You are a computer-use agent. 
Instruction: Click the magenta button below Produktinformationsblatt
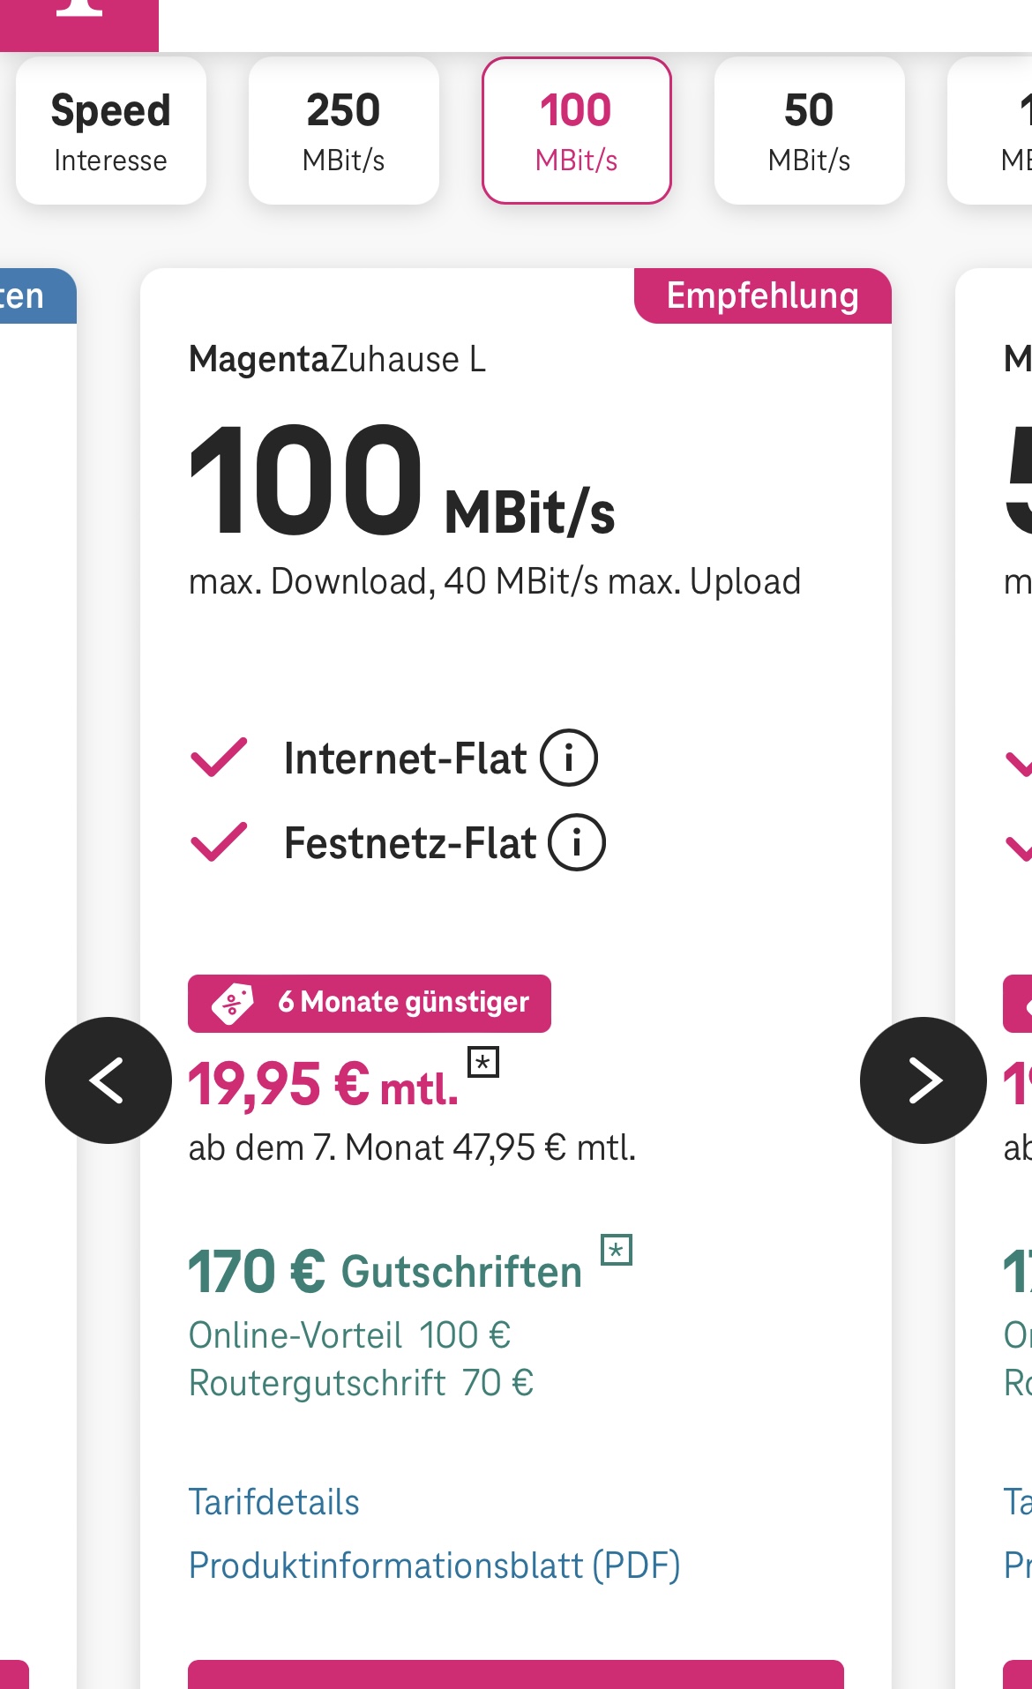pyautogui.click(x=516, y=1674)
